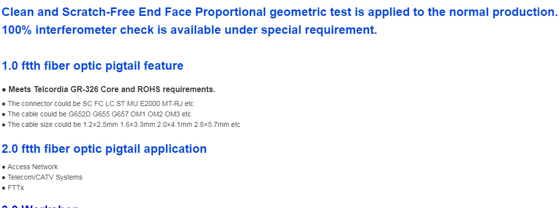This screenshot has width=560, height=208.
Task: Click the "2.0 ftth fiber optic pigtail application" heading
Action: point(104,149)
